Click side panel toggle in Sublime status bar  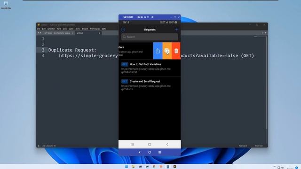[39, 146]
